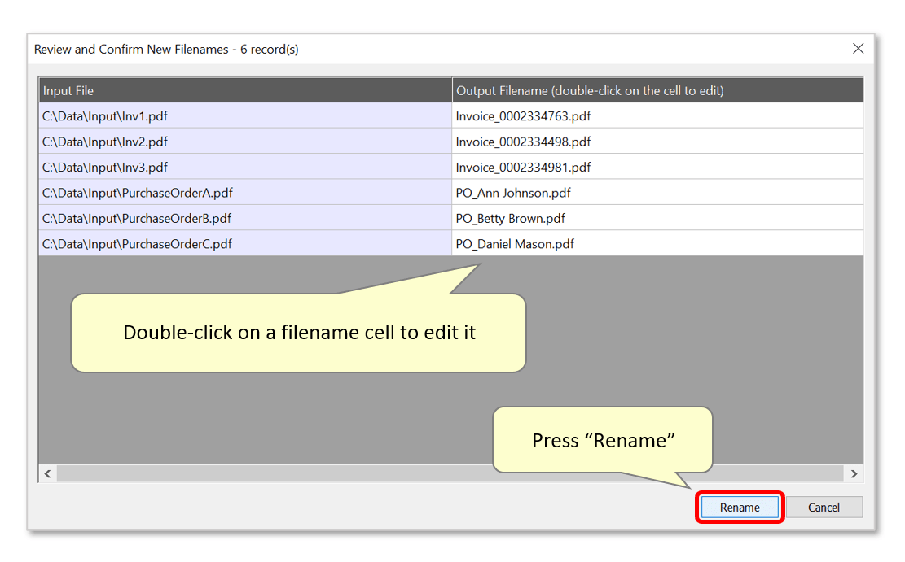Click the Rename button

[740, 508]
